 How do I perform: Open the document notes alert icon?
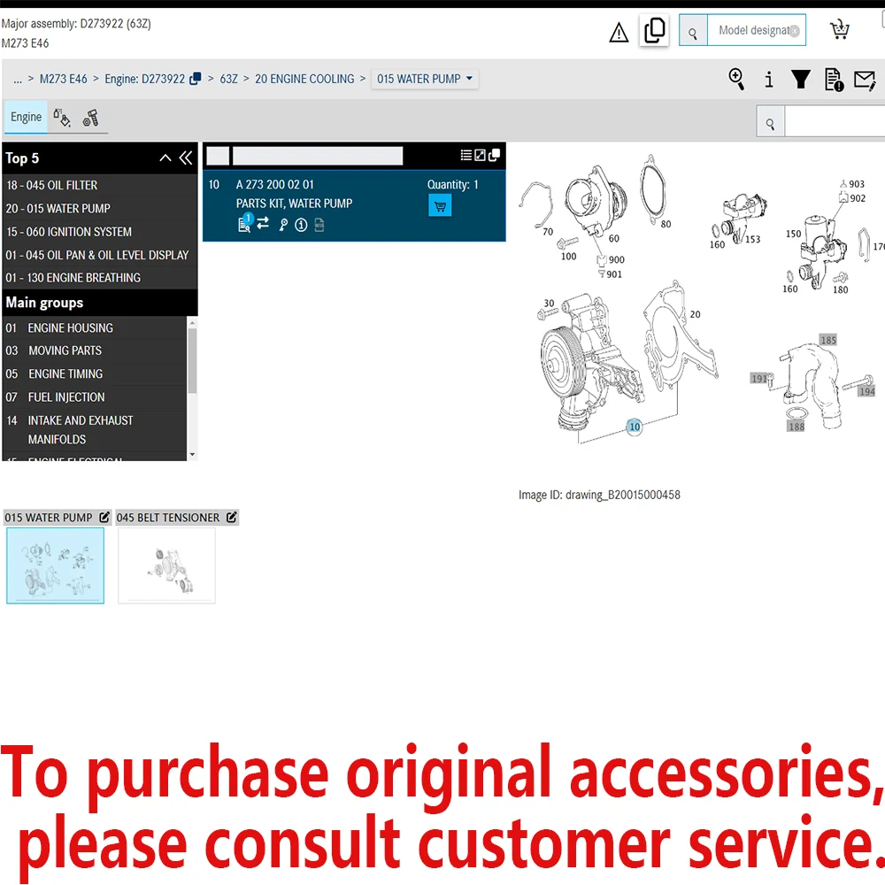(x=834, y=79)
